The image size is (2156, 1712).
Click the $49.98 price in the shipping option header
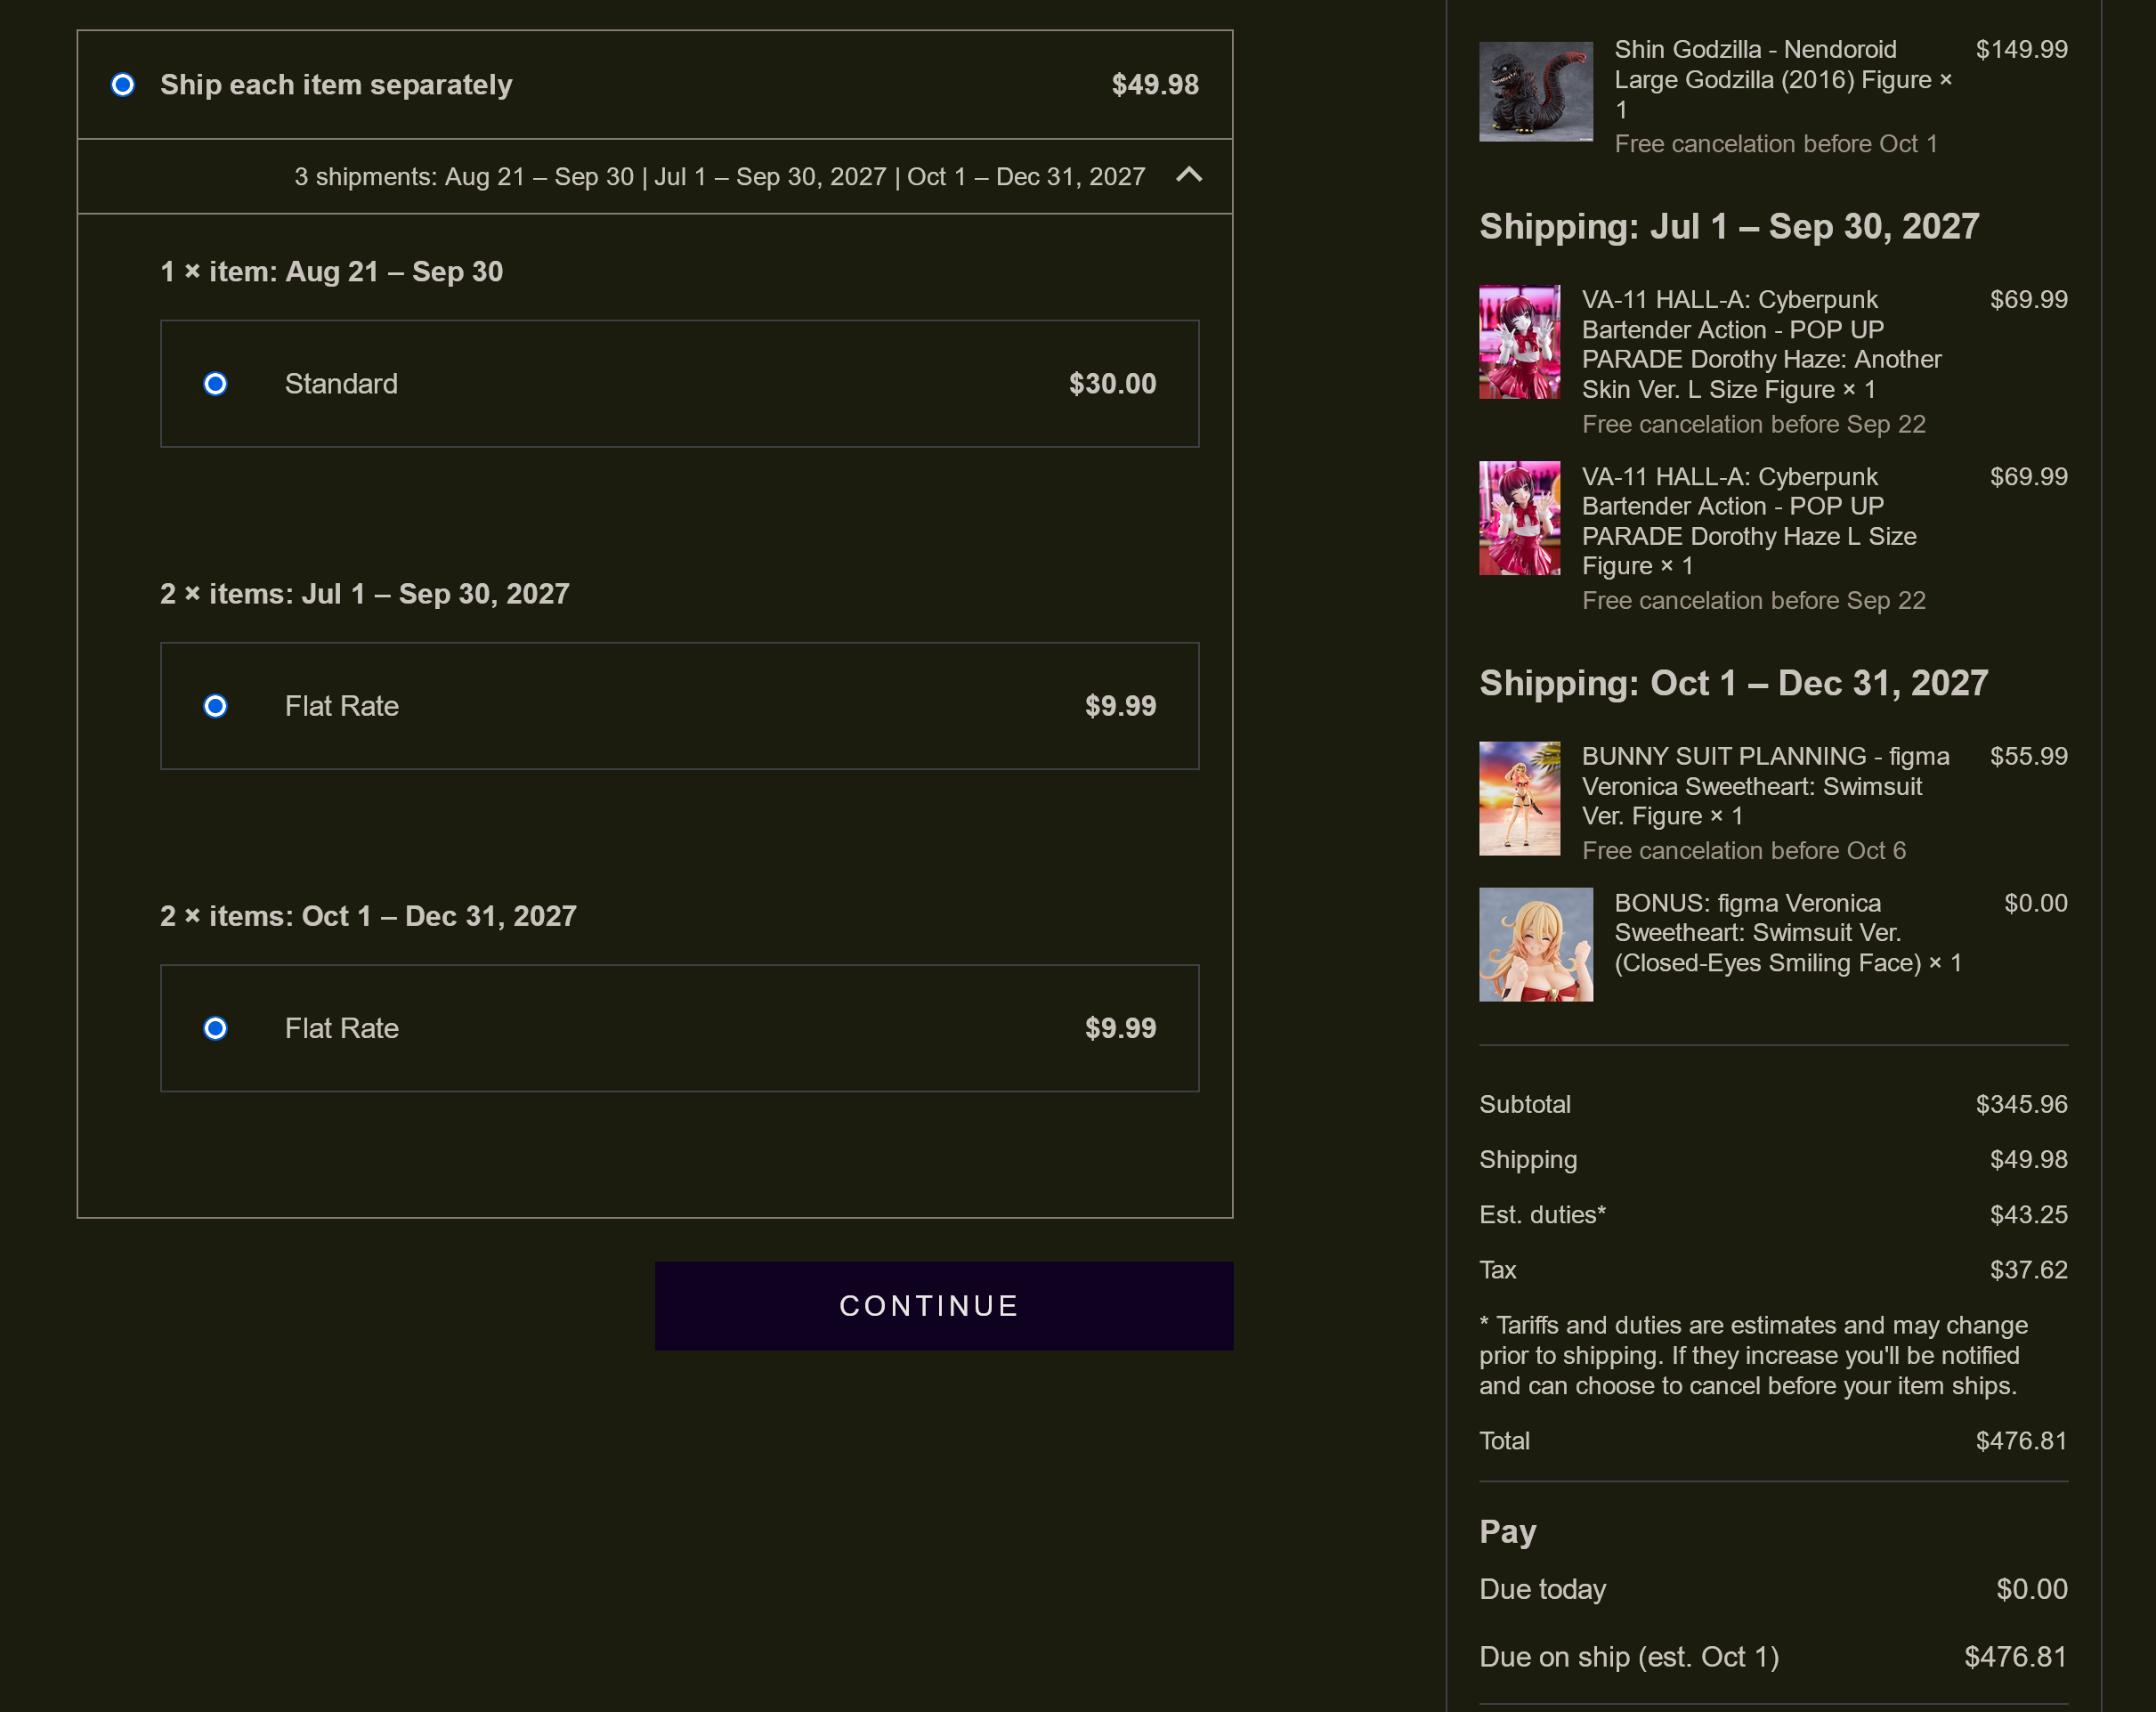[x=1155, y=85]
